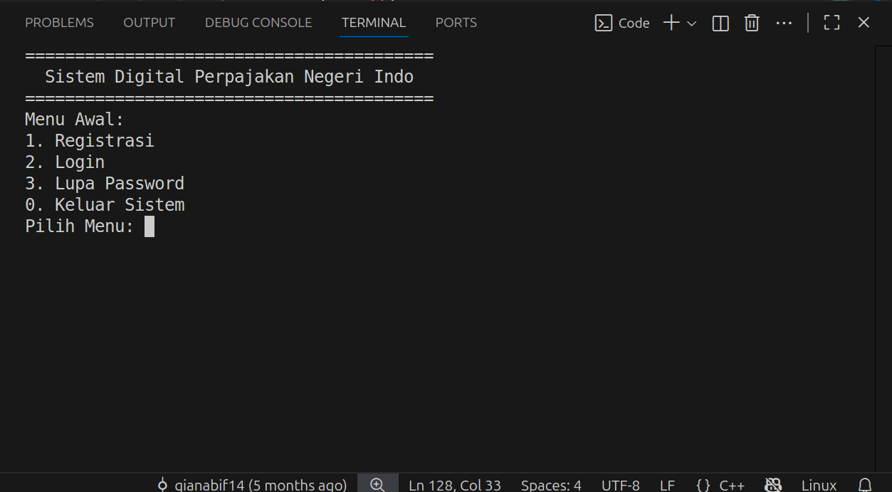Expand the launch profile dropdown chevron
This screenshot has width=892, height=492.
tap(691, 23)
